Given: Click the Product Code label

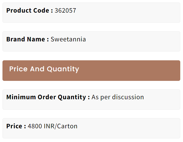Looking at the screenshot, I should coord(30,10).
